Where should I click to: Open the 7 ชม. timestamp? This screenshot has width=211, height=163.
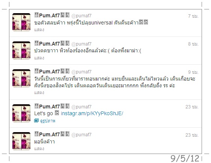click(x=193, y=16)
